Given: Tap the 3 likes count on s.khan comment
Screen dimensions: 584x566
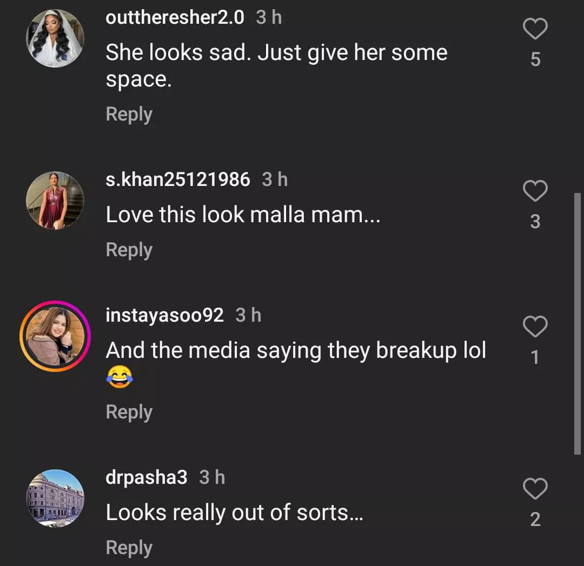Looking at the screenshot, I should (x=535, y=222).
